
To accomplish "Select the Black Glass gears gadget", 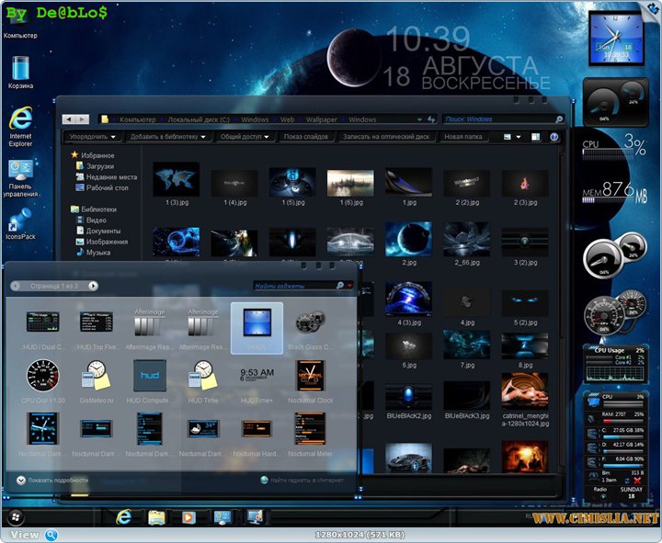I will pyautogui.click(x=310, y=323).
